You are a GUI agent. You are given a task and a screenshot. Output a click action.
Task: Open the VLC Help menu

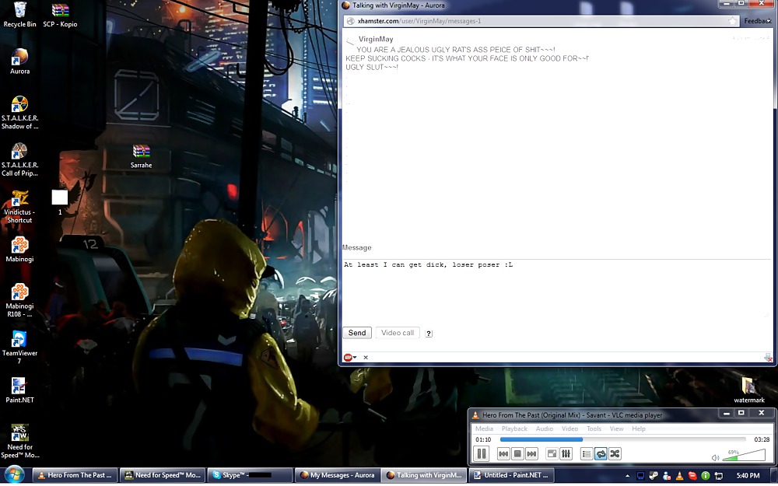639,428
